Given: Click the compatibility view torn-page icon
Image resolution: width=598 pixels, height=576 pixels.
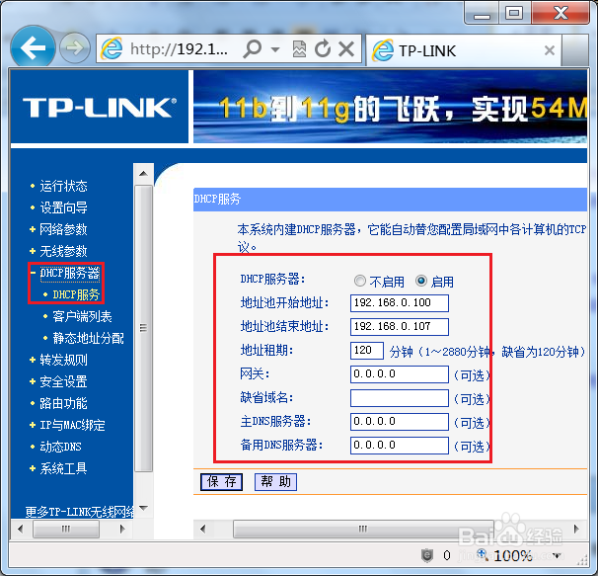Looking at the screenshot, I should click(x=299, y=48).
